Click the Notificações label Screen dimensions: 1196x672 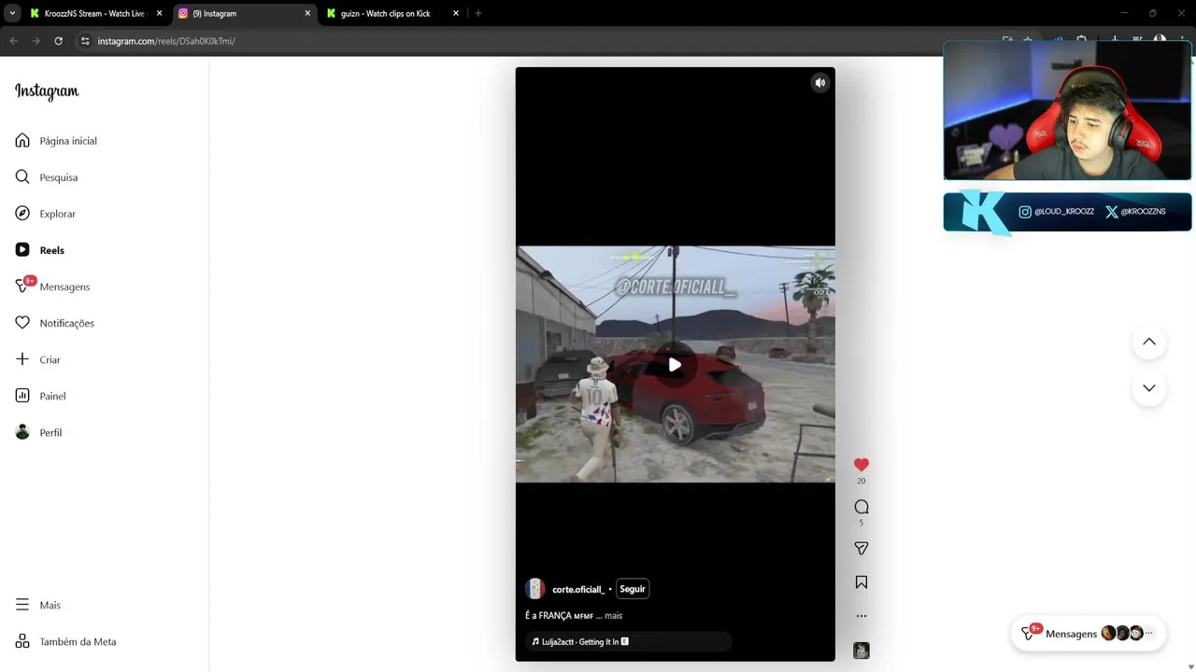point(66,323)
